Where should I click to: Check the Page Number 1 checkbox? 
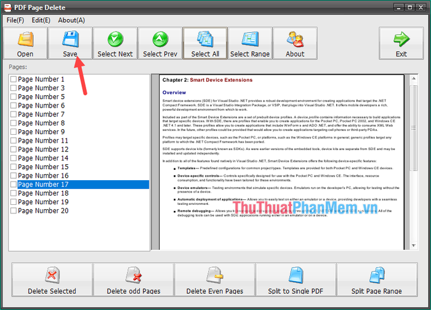click(14, 79)
